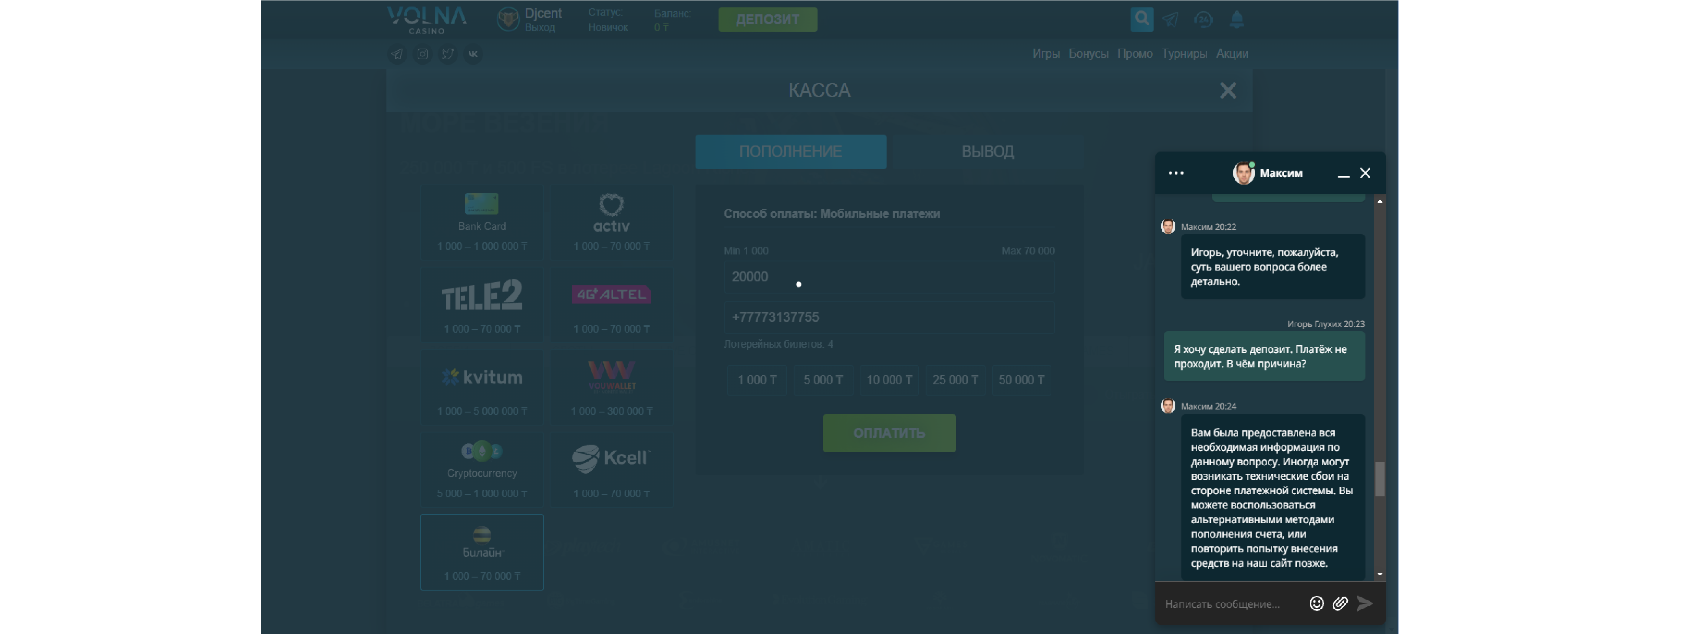Open the Telegram plane icon in header
This screenshot has width=1695, height=634.
tap(1171, 20)
